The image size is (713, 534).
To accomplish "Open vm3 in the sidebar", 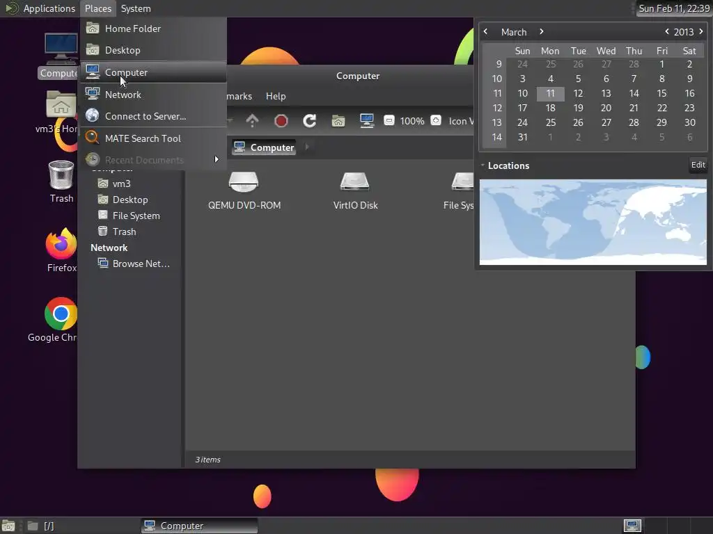I will pos(121,184).
